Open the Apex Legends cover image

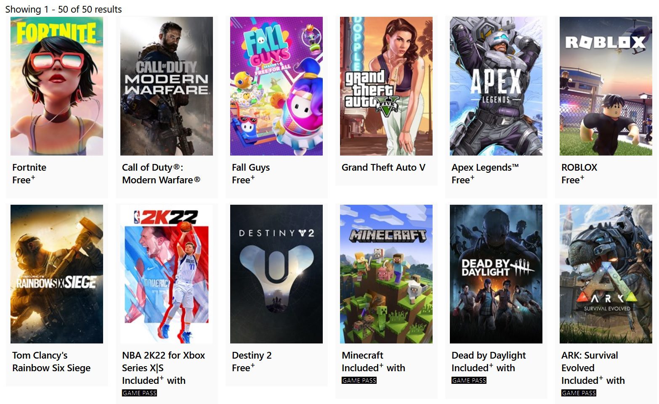(496, 86)
